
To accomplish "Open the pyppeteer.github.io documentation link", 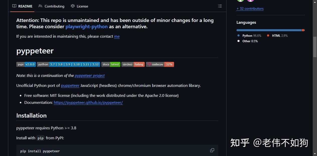I will click(88, 102).
